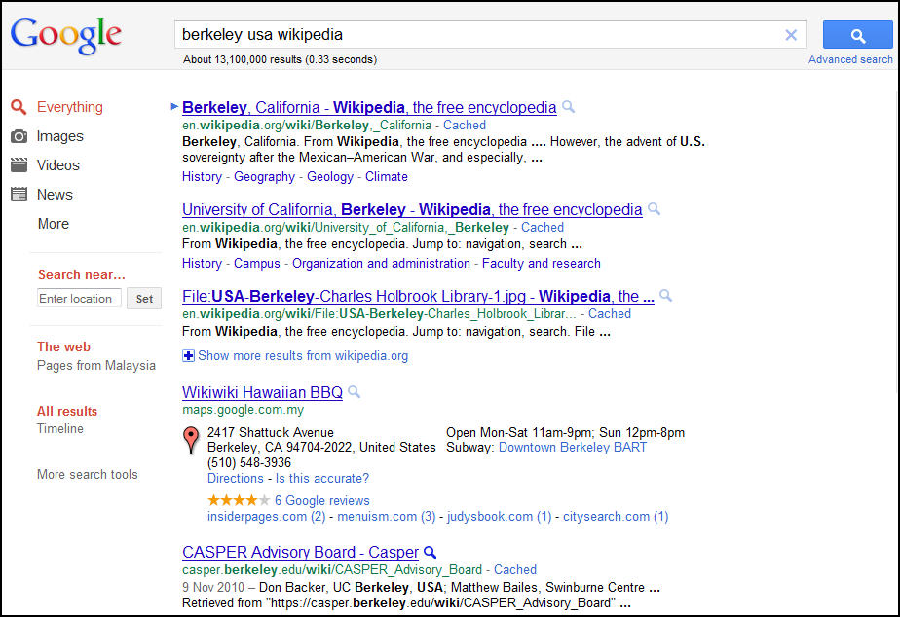The width and height of the screenshot is (900, 617).
Task: Open Organization and administration sitelink
Action: [x=381, y=263]
